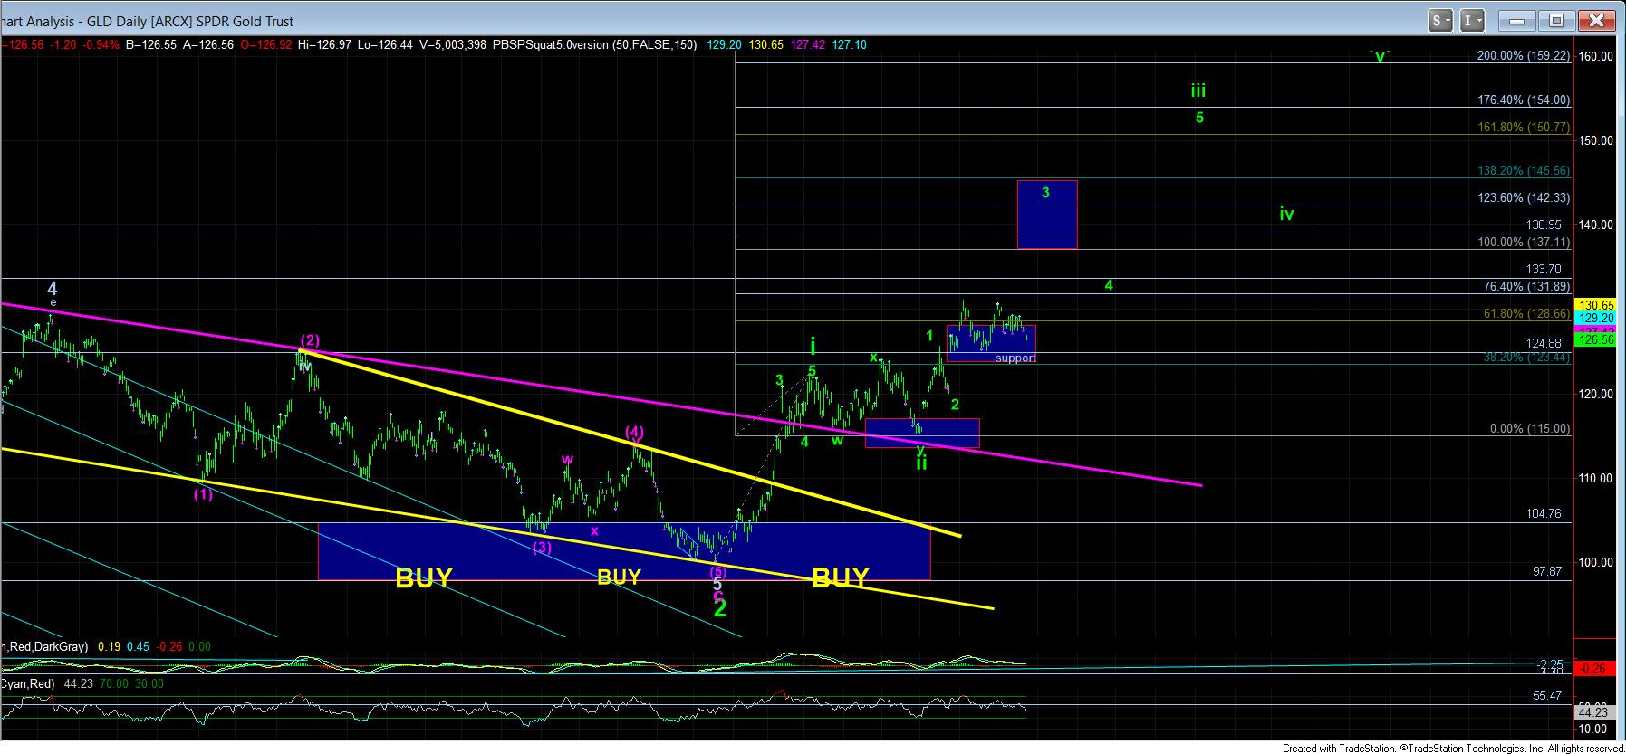Click the window title 'GLD Daily [ARCX] SPDR Gold Trust'
Image resolution: width=1626 pixels, height=754 pixels.
click(x=190, y=21)
